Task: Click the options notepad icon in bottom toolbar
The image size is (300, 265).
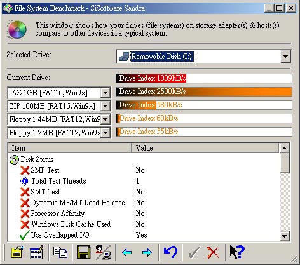Action: click(x=17, y=252)
